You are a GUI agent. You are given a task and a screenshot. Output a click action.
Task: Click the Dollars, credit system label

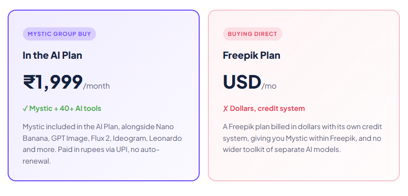coord(267,108)
